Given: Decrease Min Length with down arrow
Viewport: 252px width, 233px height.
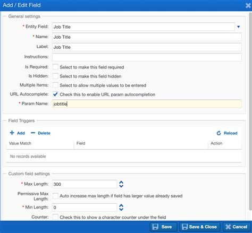Looking at the screenshot, I should (121, 209).
